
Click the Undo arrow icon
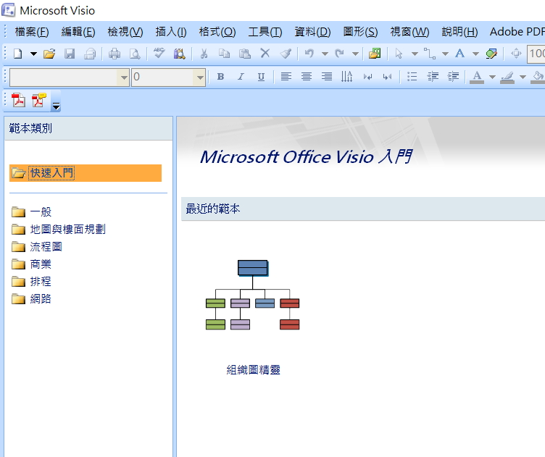tap(309, 54)
